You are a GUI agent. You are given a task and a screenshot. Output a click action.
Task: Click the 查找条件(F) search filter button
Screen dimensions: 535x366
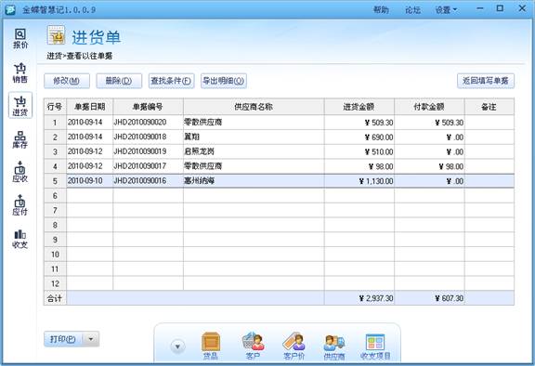[x=171, y=81]
